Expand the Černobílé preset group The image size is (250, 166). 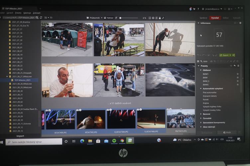[x=201, y=118]
